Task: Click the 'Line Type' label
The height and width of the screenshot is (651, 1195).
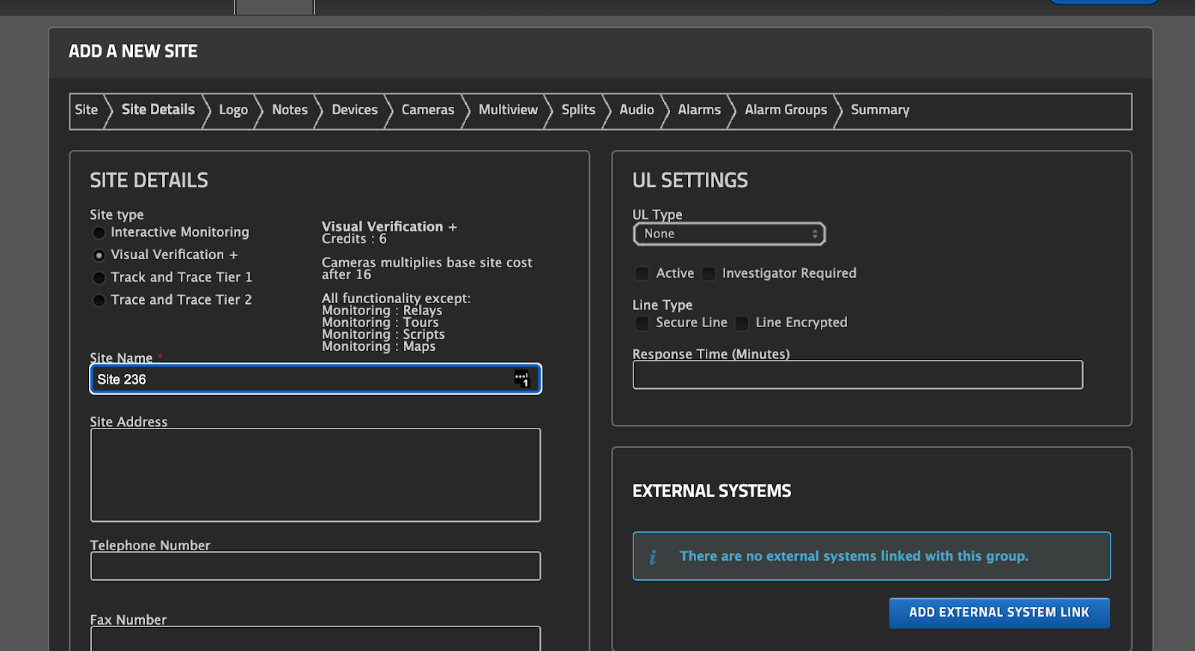Action: 662,305
